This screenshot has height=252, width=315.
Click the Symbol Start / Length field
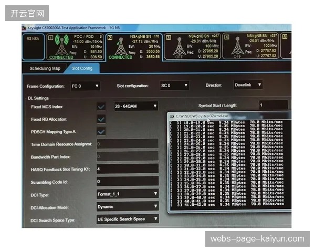(274, 105)
